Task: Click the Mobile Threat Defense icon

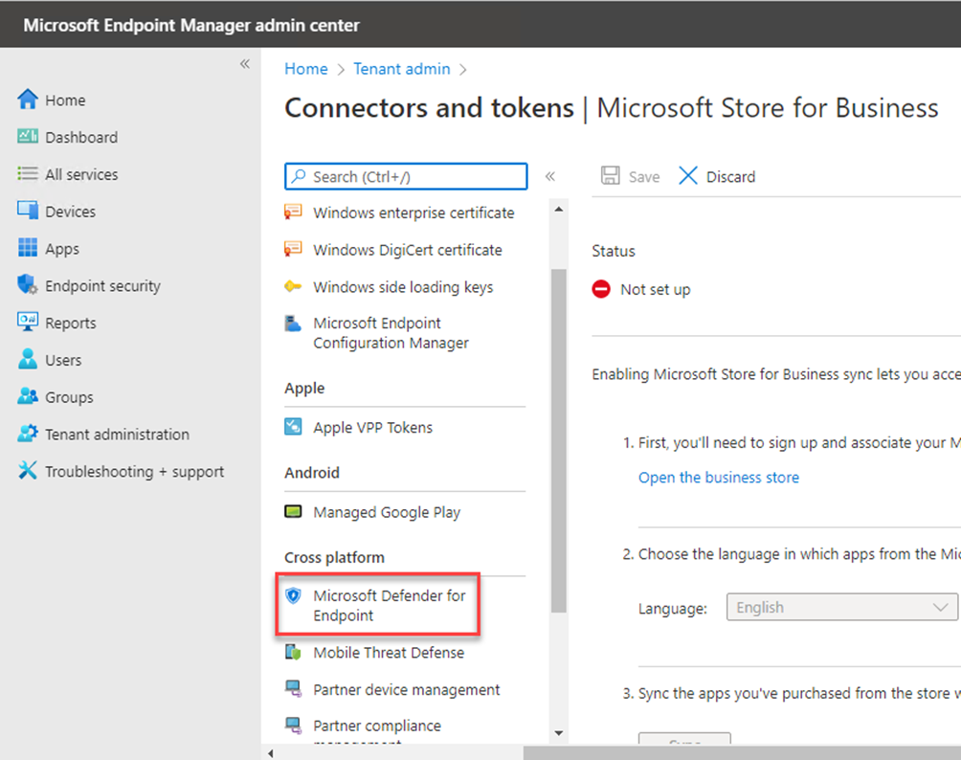Action: [293, 652]
